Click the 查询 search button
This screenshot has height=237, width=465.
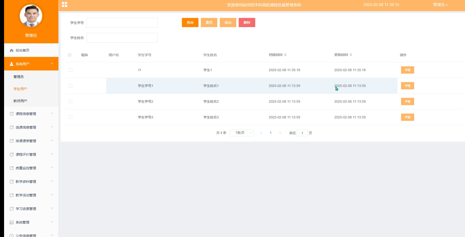click(190, 23)
